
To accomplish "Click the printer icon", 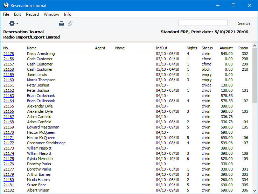I will (61, 23).
